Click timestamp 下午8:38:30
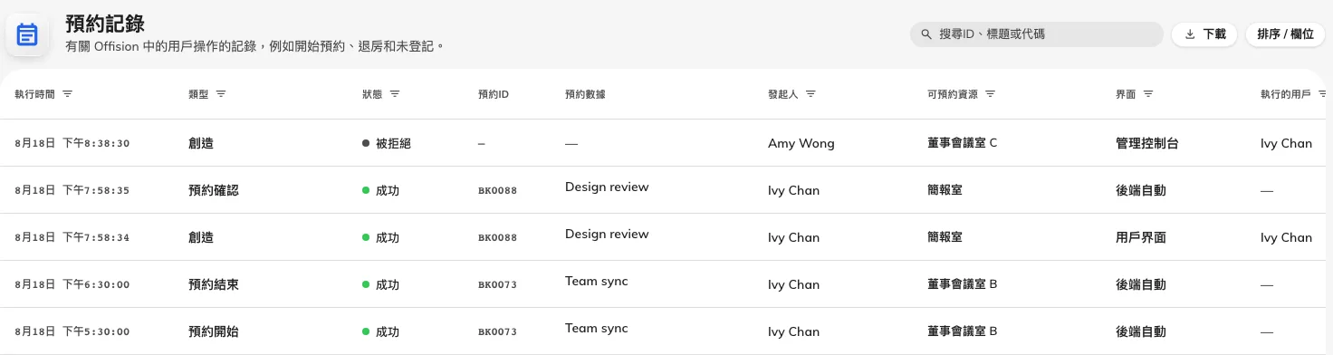This screenshot has height=355, width=1333. 96,143
